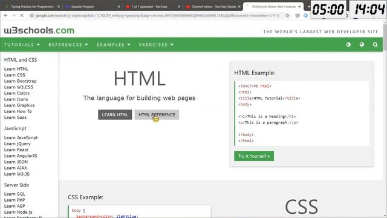The width and height of the screenshot is (387, 218).
Task: Open the Learn Node.js link
Action: click(18, 212)
